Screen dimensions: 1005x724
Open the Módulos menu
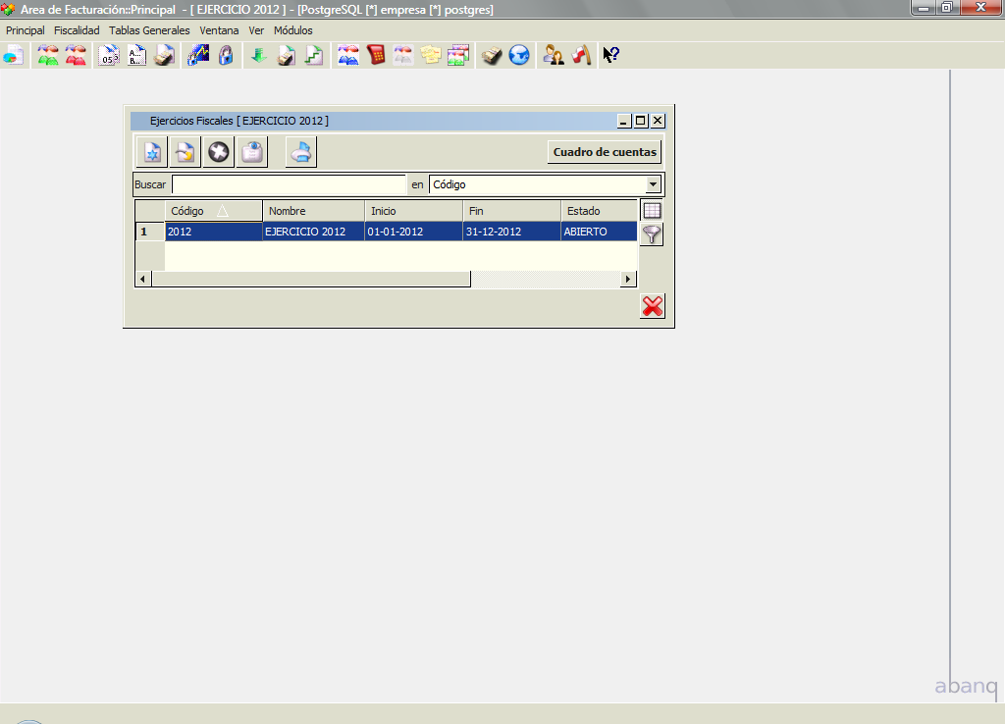pyautogui.click(x=292, y=30)
